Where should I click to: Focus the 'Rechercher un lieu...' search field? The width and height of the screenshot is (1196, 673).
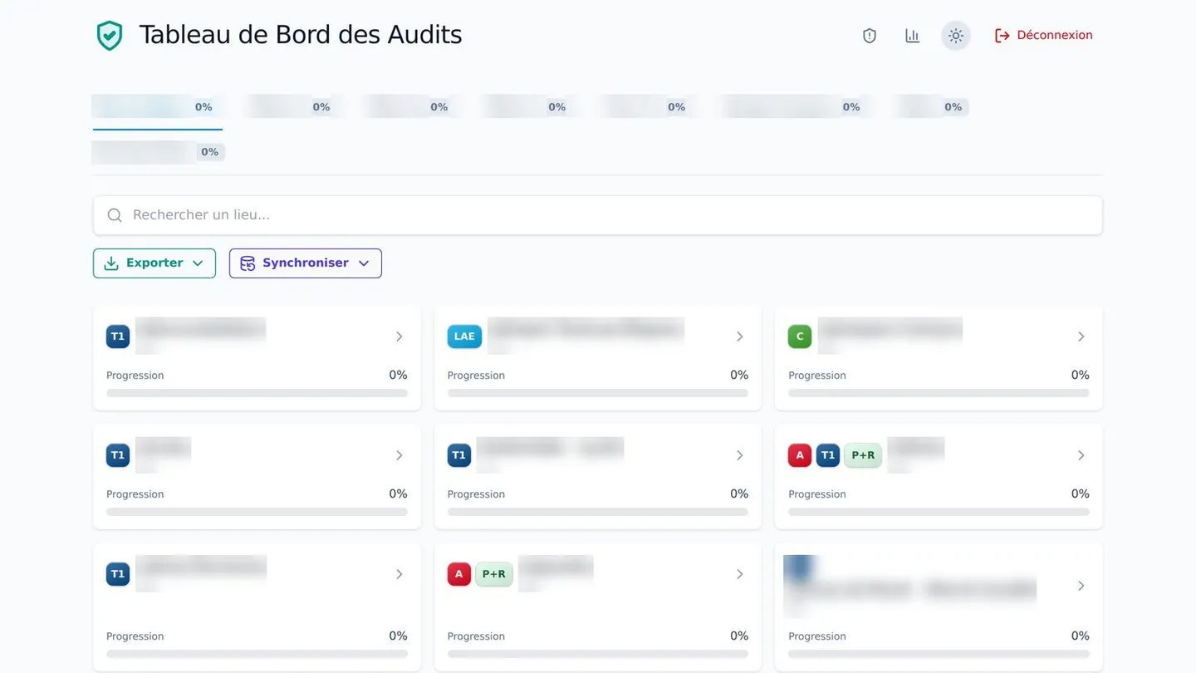598,215
